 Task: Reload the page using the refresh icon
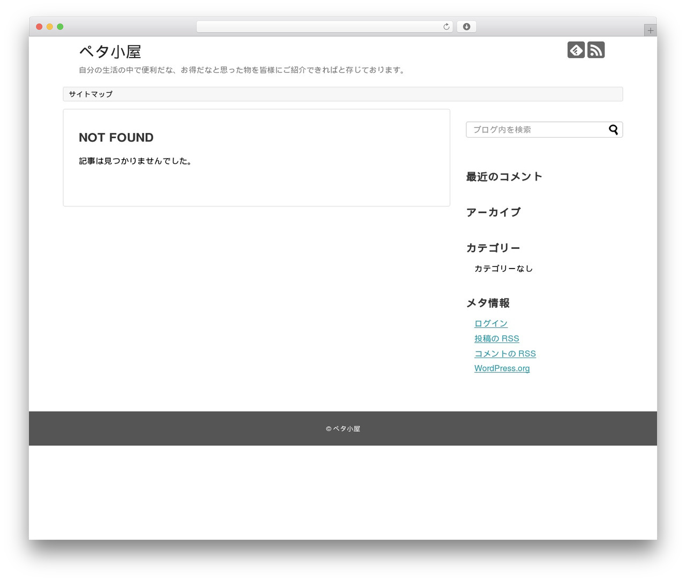[x=446, y=27]
